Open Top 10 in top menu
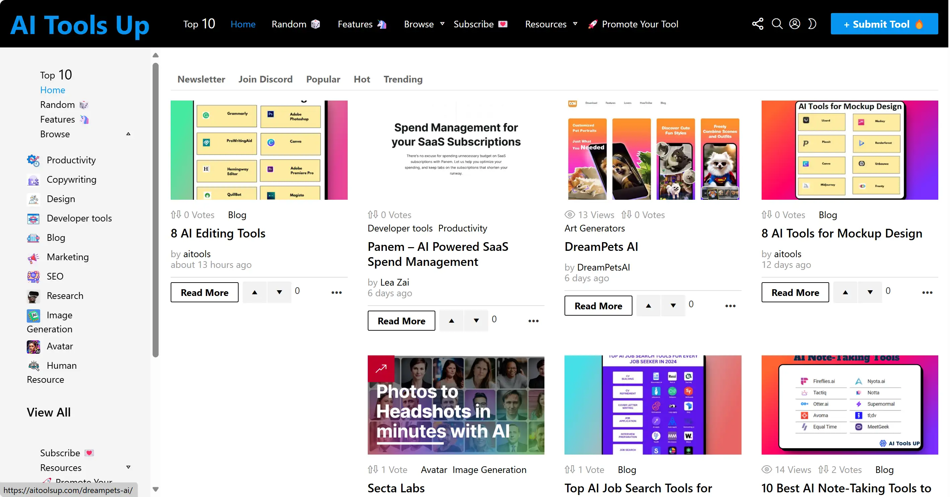Image resolution: width=950 pixels, height=497 pixels. tap(199, 24)
